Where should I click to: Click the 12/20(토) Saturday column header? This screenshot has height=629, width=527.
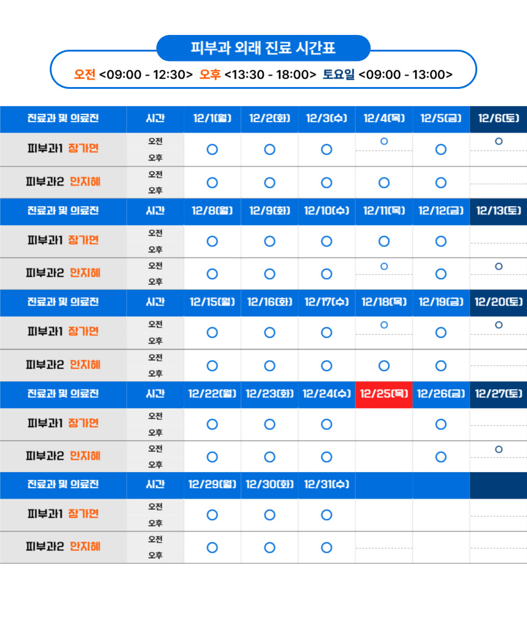pyautogui.click(x=499, y=302)
